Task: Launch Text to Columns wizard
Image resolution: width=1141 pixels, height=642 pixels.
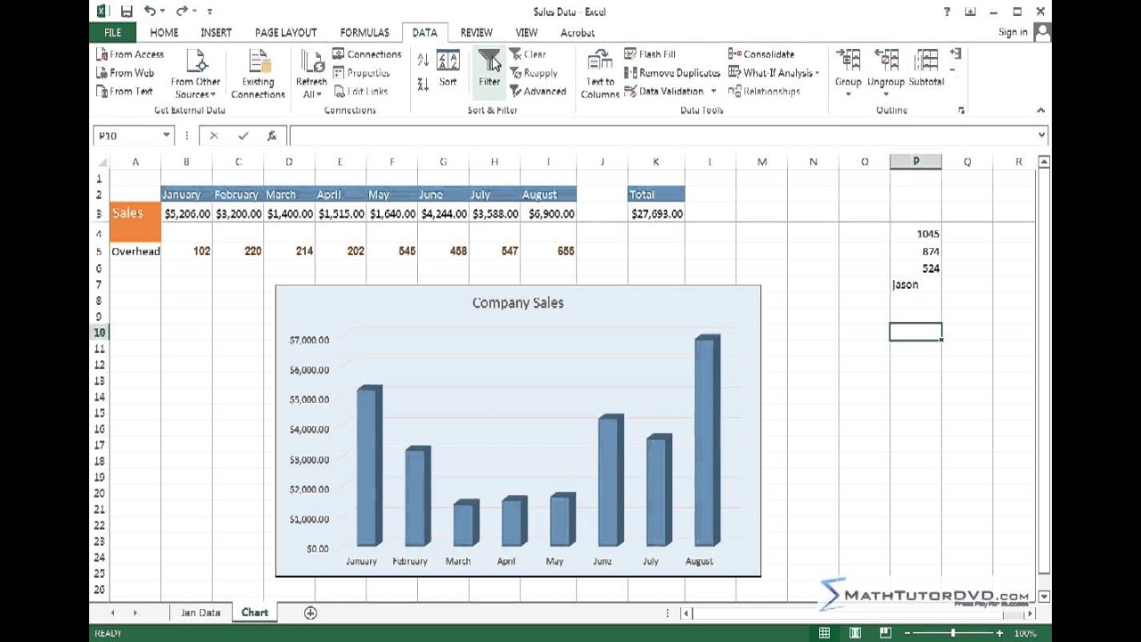Action: point(600,75)
